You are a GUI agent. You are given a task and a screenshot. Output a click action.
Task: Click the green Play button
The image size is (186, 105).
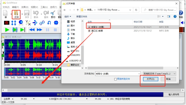point(7,30)
